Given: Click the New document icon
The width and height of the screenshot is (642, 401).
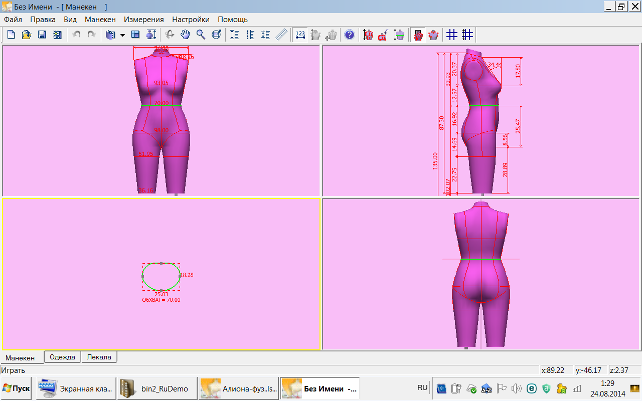Looking at the screenshot, I should [x=11, y=35].
